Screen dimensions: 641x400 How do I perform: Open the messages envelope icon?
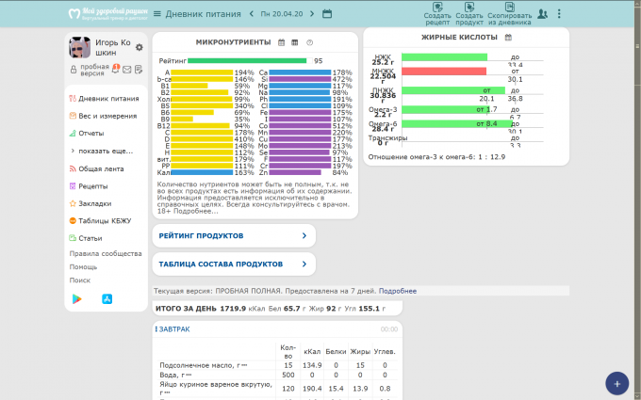click(127, 70)
